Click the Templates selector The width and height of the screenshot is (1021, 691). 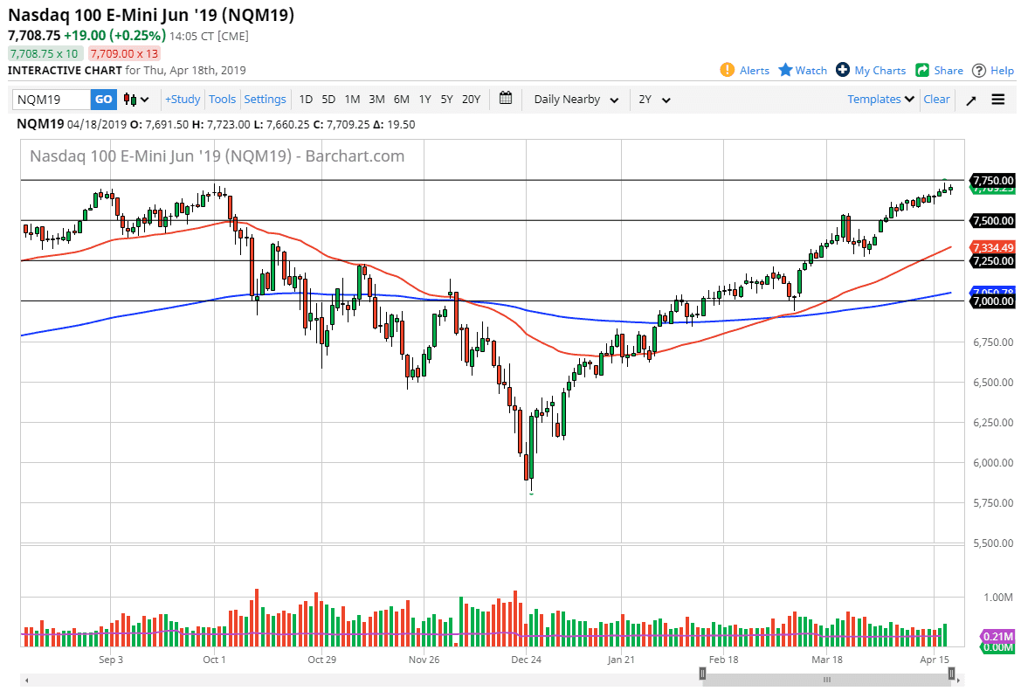click(879, 99)
